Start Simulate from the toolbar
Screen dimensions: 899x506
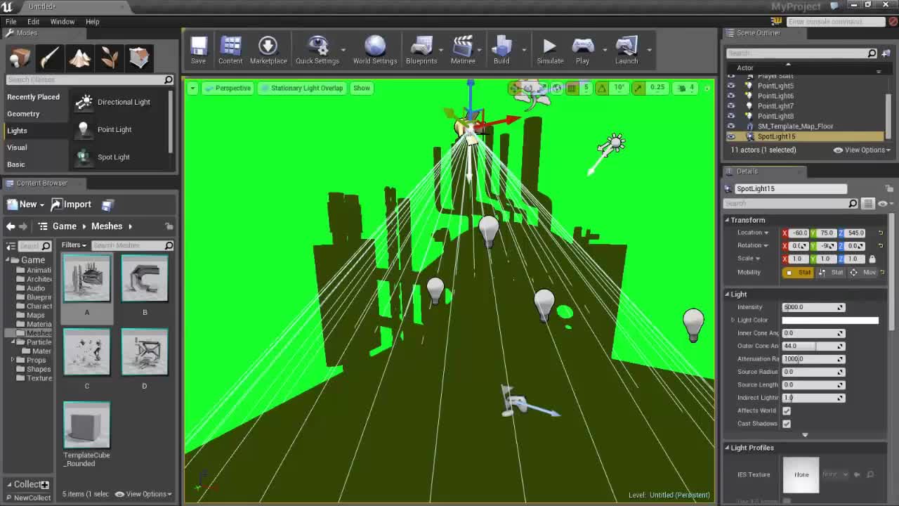[550, 50]
